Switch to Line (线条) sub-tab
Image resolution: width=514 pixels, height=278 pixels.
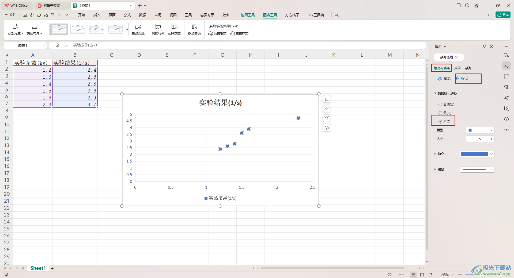[444, 78]
